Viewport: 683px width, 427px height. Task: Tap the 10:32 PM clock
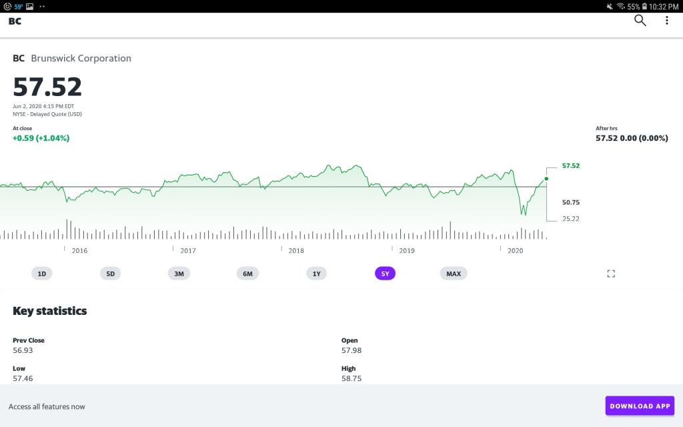[664, 7]
